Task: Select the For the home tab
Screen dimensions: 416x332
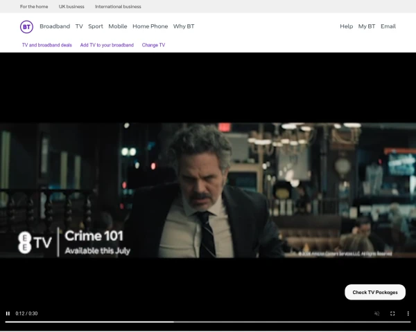Action: 34,7
